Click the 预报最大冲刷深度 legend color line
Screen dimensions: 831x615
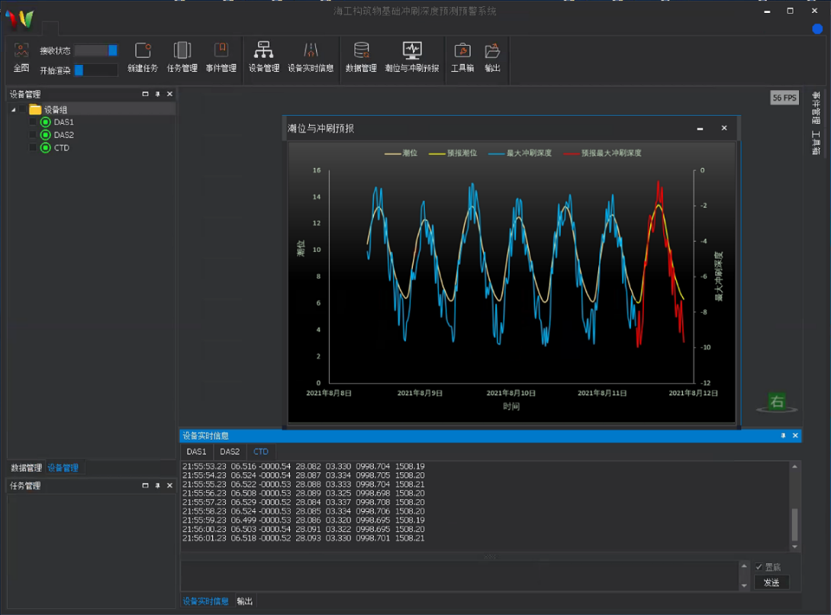(572, 153)
